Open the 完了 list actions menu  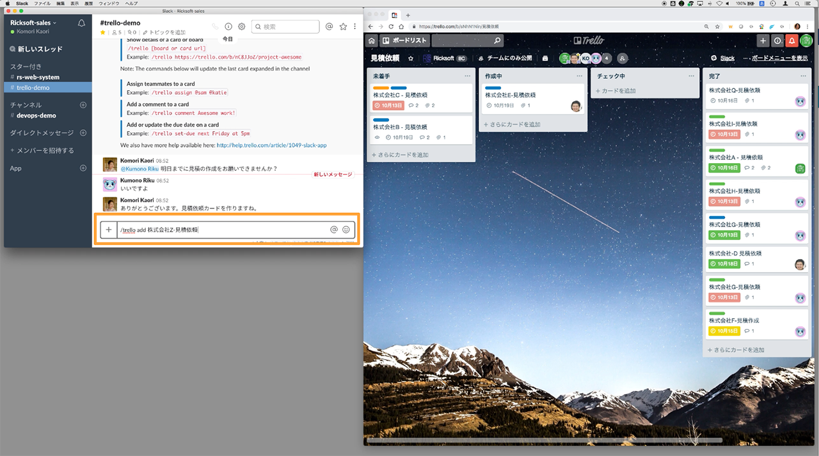click(x=802, y=76)
